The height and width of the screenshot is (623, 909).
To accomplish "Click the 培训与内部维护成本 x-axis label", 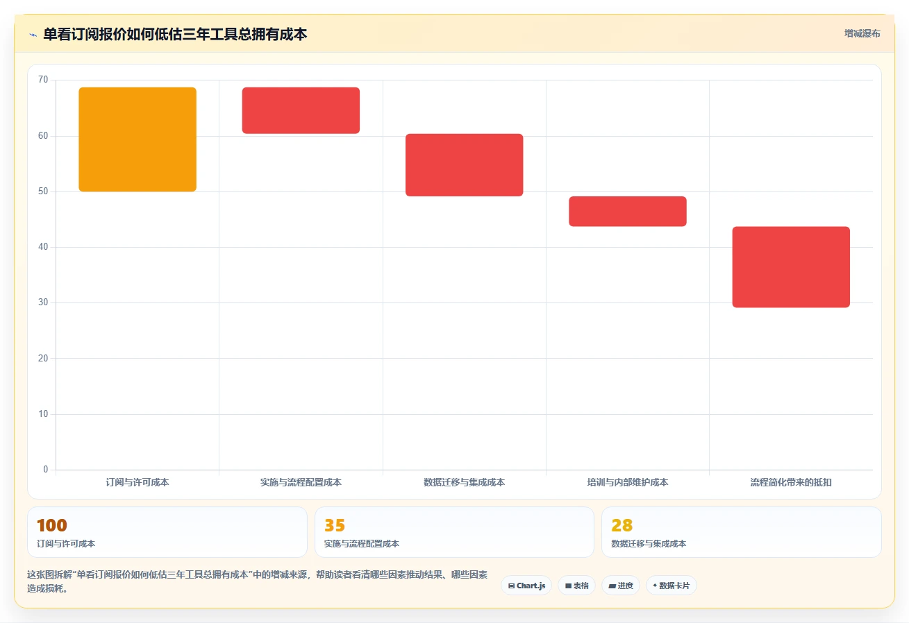I will (628, 482).
